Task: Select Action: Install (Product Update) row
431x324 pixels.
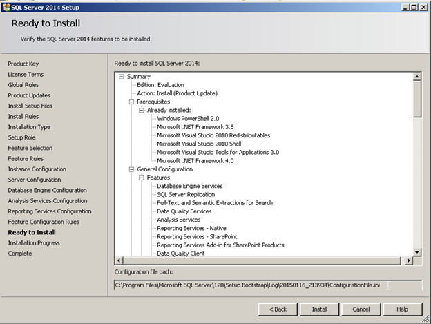Action: 178,93
